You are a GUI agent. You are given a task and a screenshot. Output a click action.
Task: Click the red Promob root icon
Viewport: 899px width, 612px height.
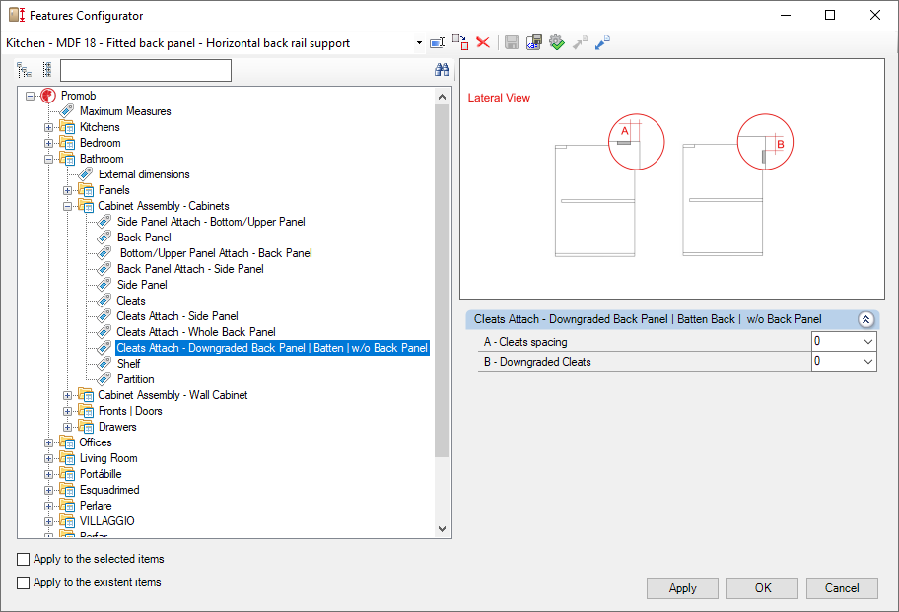[x=48, y=96]
